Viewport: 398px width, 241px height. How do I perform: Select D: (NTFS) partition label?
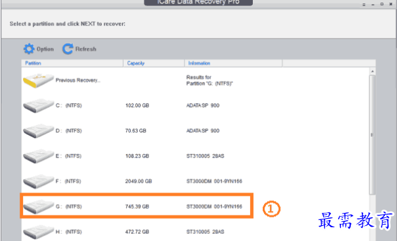tap(69, 131)
